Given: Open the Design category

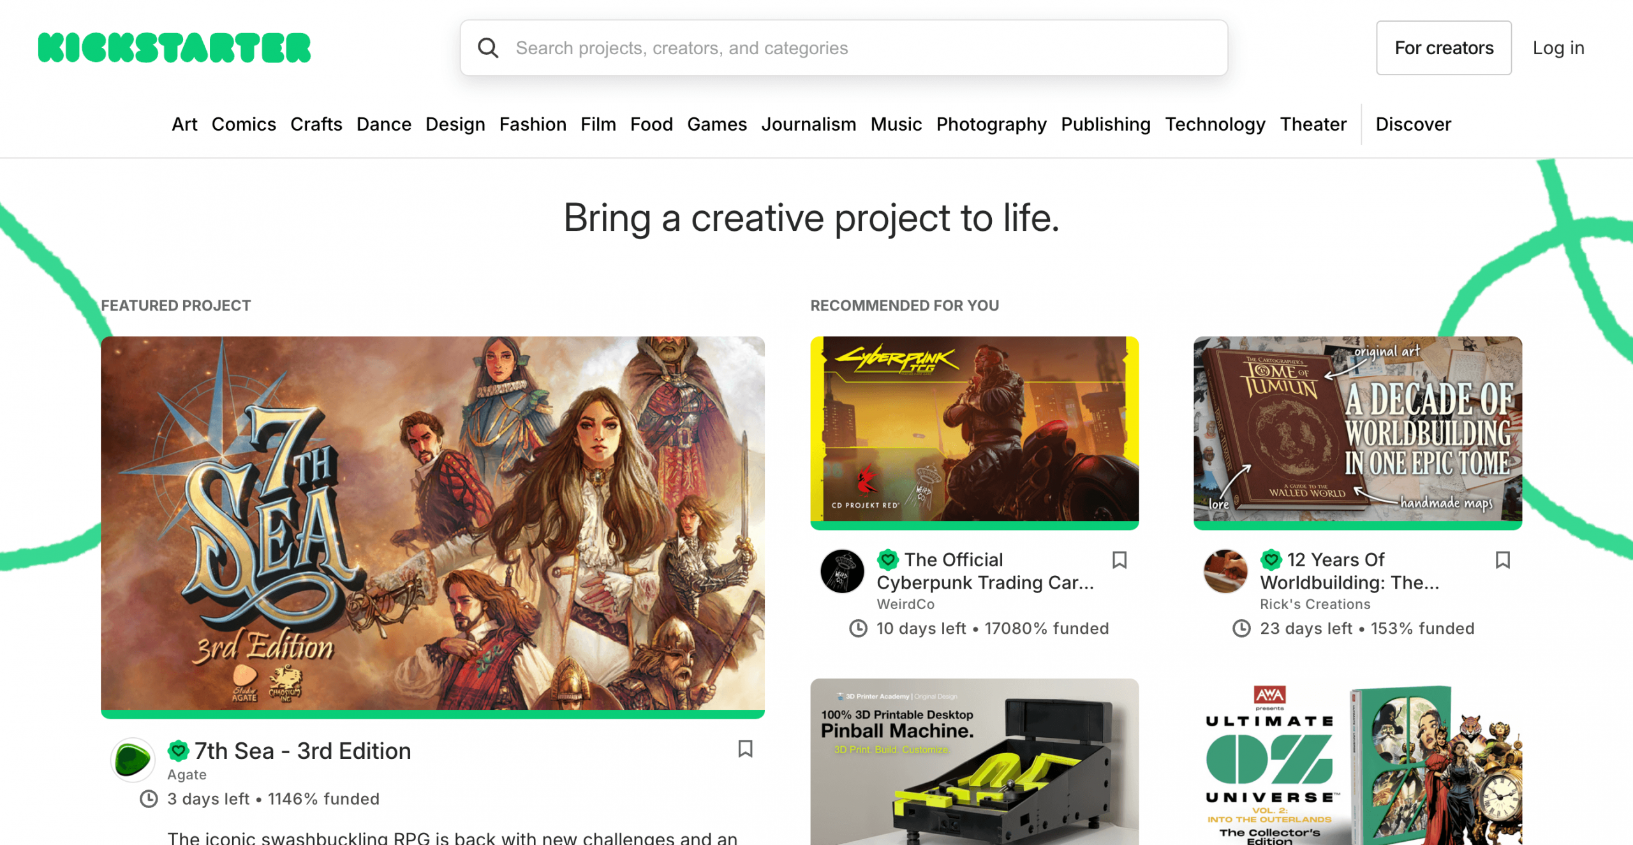Looking at the screenshot, I should [x=455, y=124].
